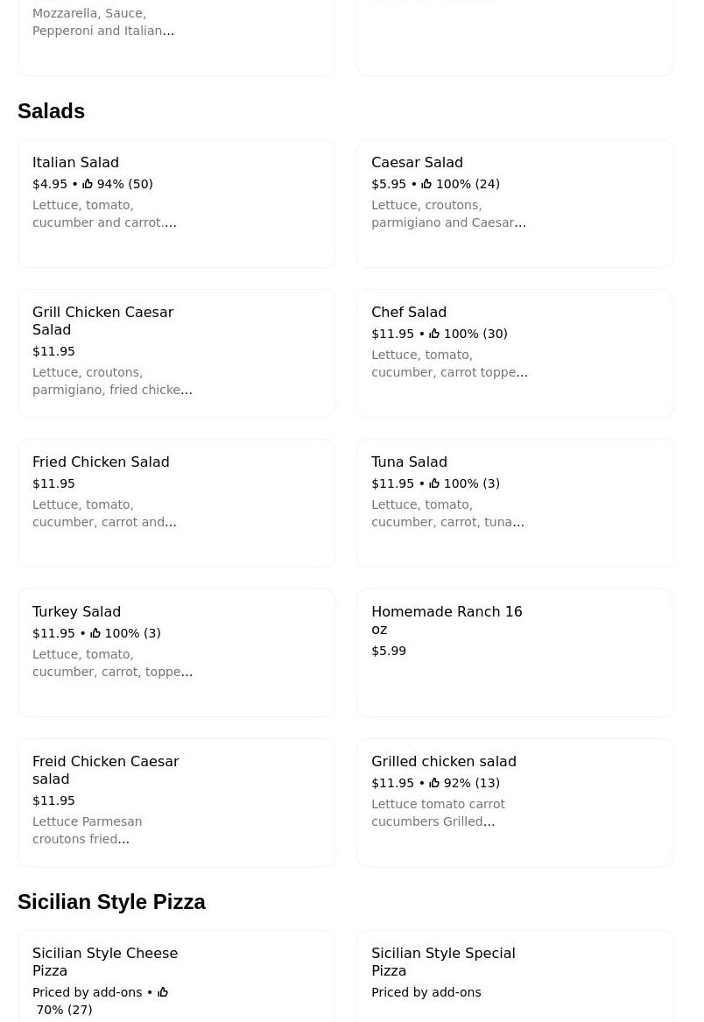Viewport: 704px width, 1022px height.
Task: Click the Caesar Salad description text
Action: pos(447,214)
